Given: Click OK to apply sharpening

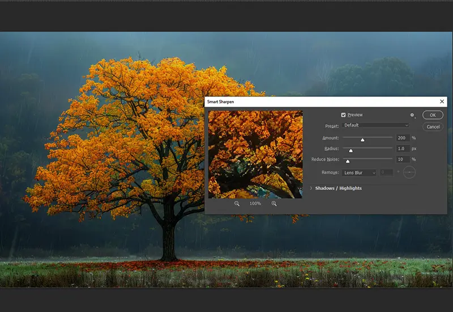Looking at the screenshot, I should pyautogui.click(x=433, y=115).
